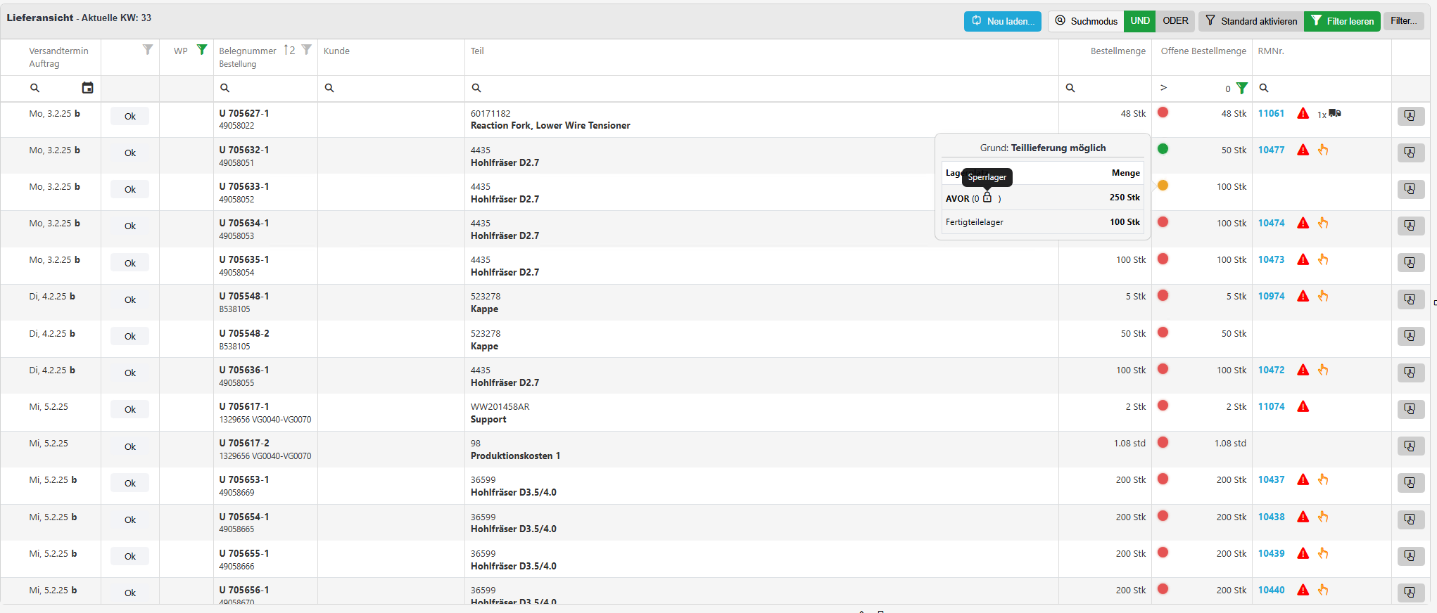Image resolution: width=1437 pixels, height=613 pixels.
Task: Click the action icon button for row U 705633-1
Action: [1410, 189]
